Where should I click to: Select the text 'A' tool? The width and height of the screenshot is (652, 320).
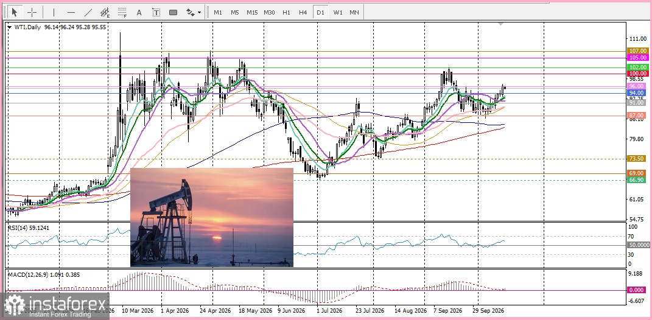(x=139, y=12)
